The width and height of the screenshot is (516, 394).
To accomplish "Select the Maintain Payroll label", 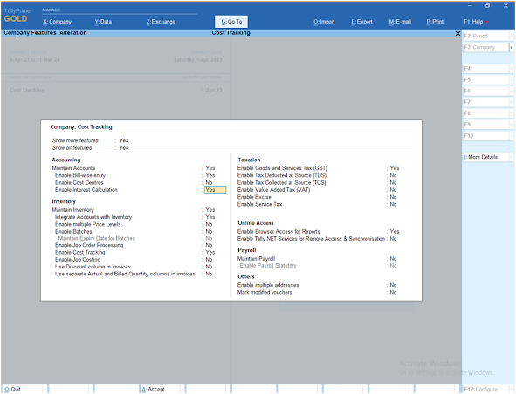I will [x=256, y=259].
